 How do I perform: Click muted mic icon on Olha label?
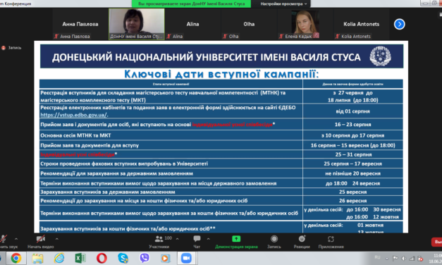coord(225,36)
